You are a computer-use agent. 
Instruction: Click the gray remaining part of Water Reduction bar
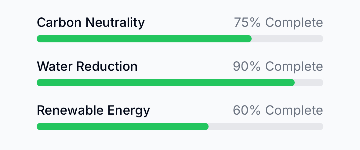pyautogui.click(x=309, y=83)
